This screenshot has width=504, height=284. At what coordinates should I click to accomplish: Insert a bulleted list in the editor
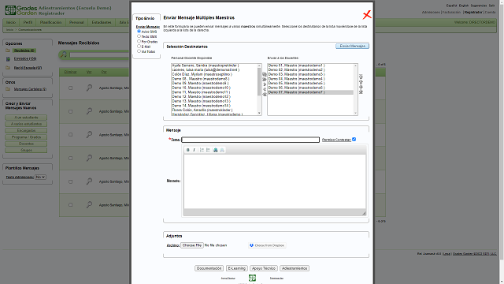(208, 150)
